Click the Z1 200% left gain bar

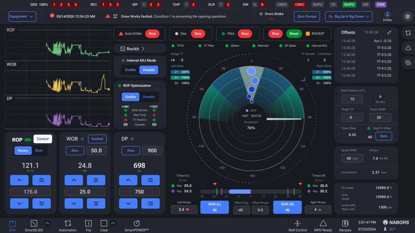[180, 72]
